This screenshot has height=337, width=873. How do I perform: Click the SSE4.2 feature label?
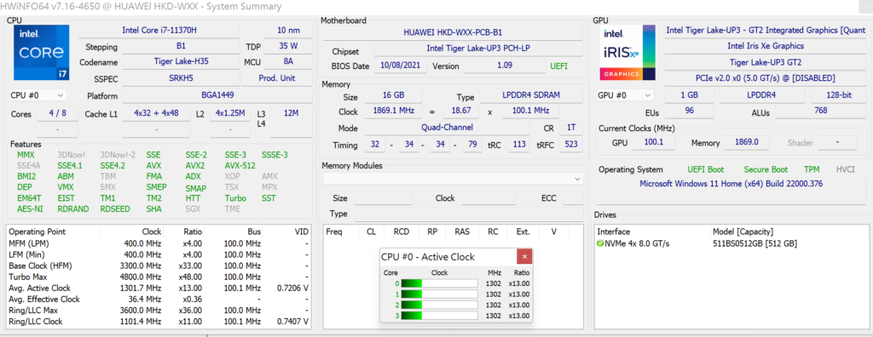pos(113,166)
